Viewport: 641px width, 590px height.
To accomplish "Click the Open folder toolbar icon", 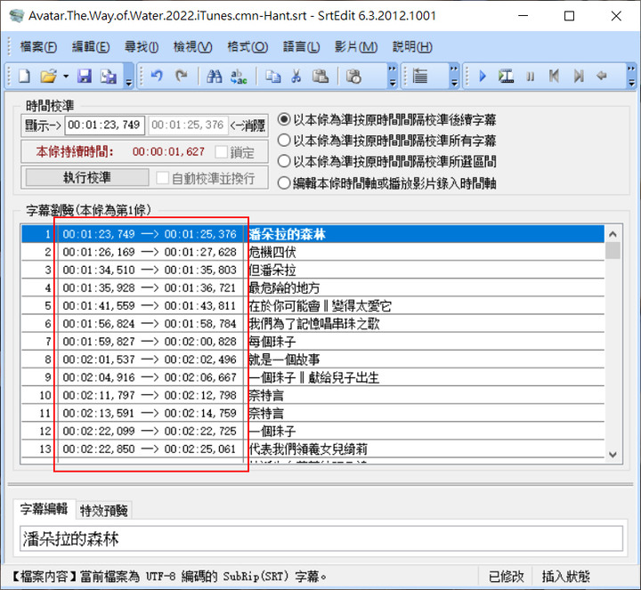I will coord(48,76).
